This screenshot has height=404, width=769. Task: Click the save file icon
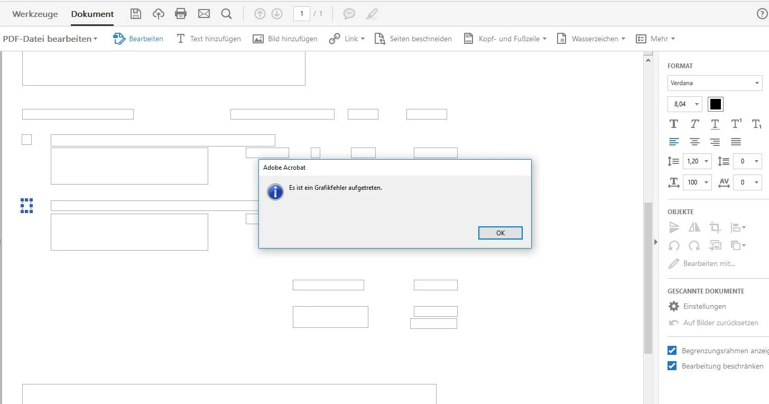pyautogui.click(x=136, y=14)
